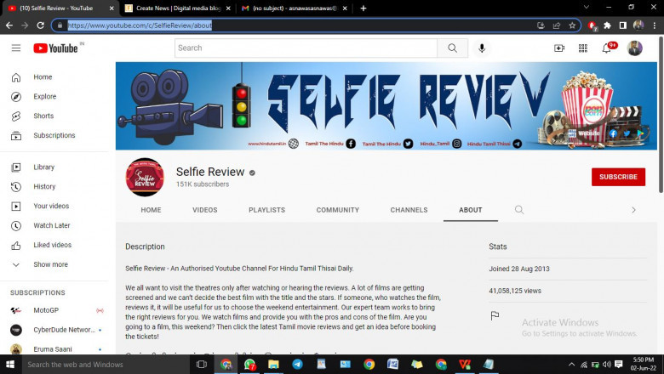Open File Explorer from the taskbar
This screenshot has height=374, width=664.
tap(273, 365)
